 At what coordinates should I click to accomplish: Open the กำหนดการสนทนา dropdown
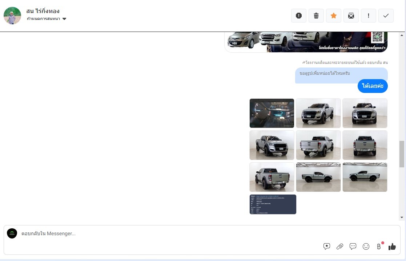tap(47, 19)
